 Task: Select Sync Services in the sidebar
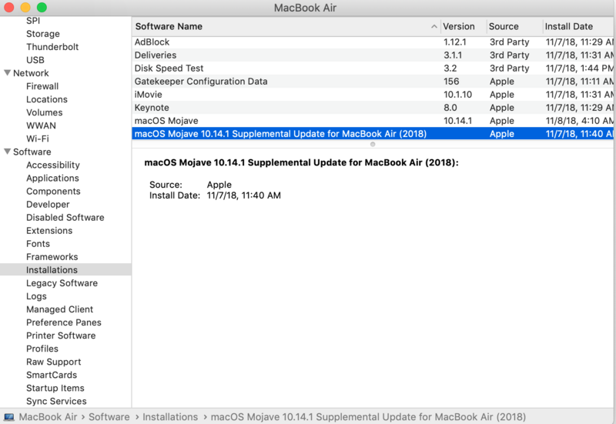[x=56, y=401]
